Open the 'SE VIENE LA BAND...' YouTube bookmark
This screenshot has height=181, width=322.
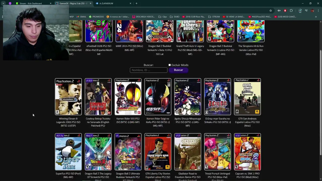[x=233, y=17]
